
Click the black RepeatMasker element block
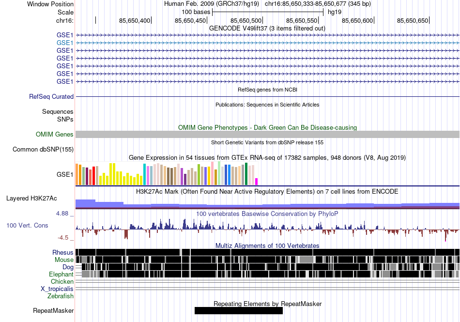239,310
